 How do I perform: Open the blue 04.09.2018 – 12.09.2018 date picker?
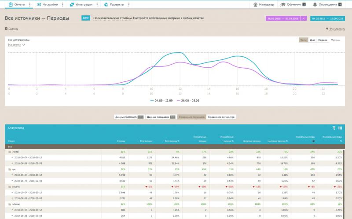coord(327,18)
